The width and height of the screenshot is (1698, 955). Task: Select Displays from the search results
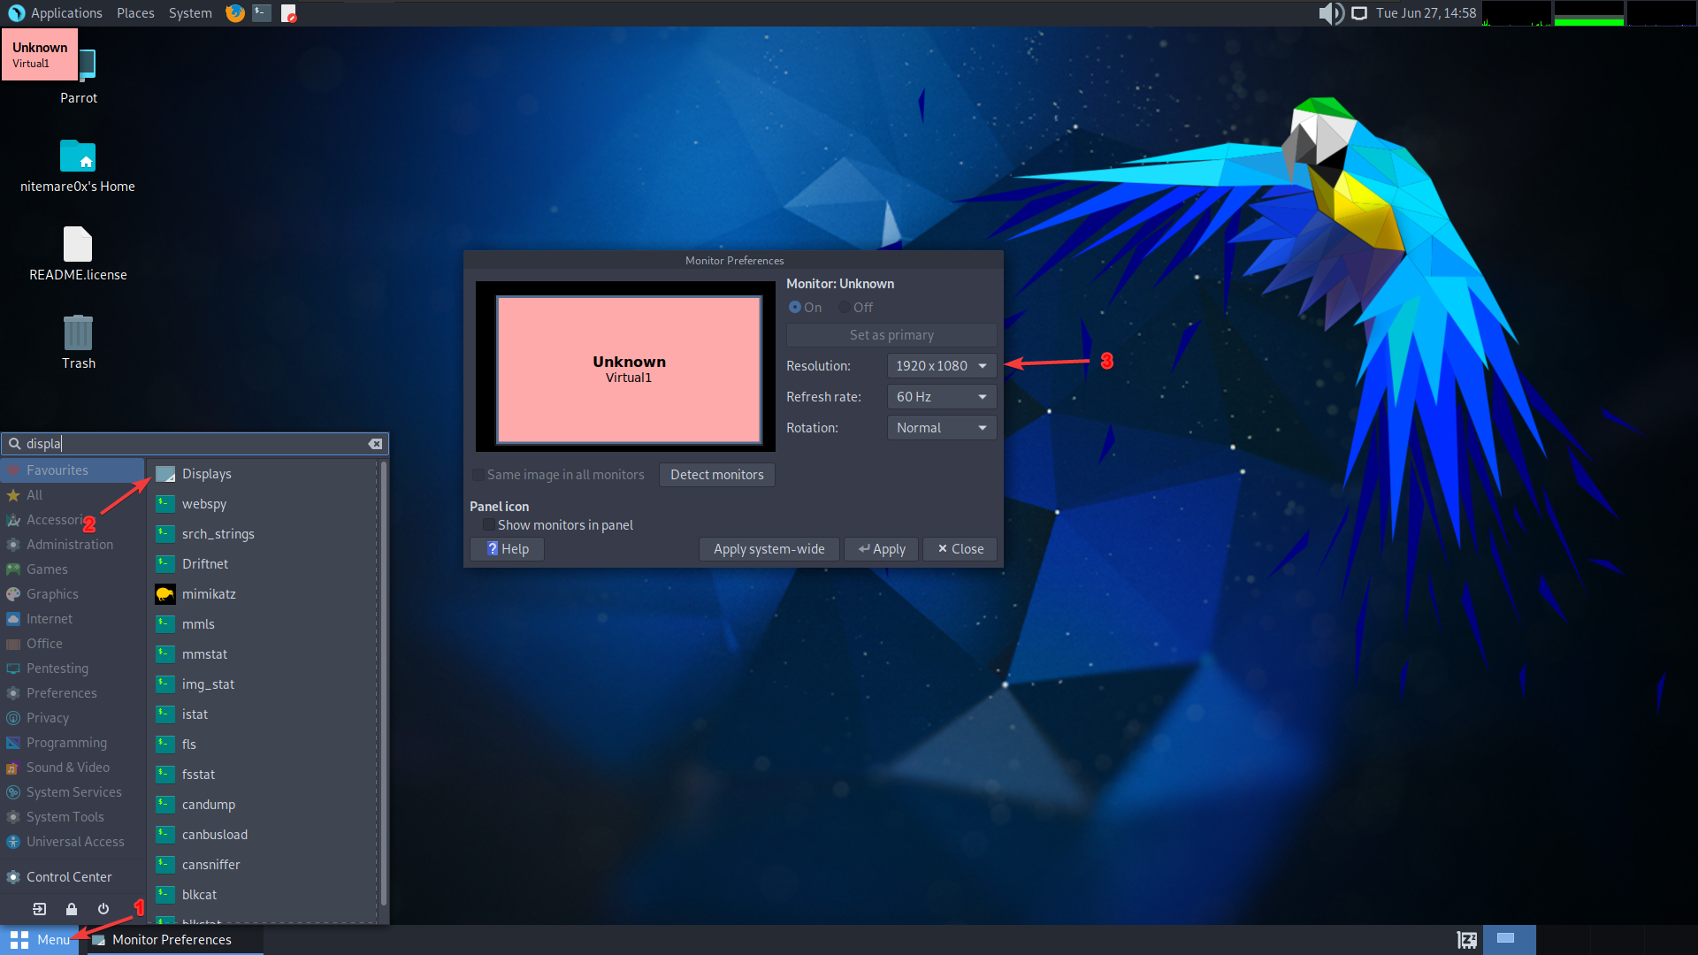pyautogui.click(x=206, y=474)
